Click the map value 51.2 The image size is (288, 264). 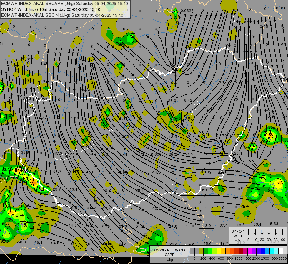(140, 226)
